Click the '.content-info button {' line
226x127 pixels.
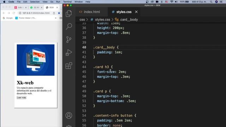(x=115, y=115)
